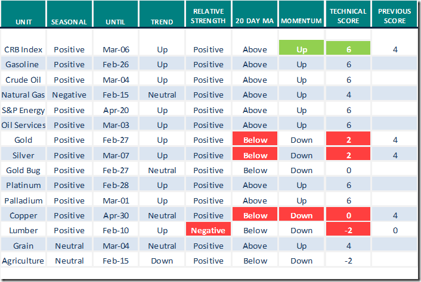Image resolution: width=421 pixels, height=282 pixels.
Task: Click the Grain Mar-04 until cell
Action: (x=116, y=246)
